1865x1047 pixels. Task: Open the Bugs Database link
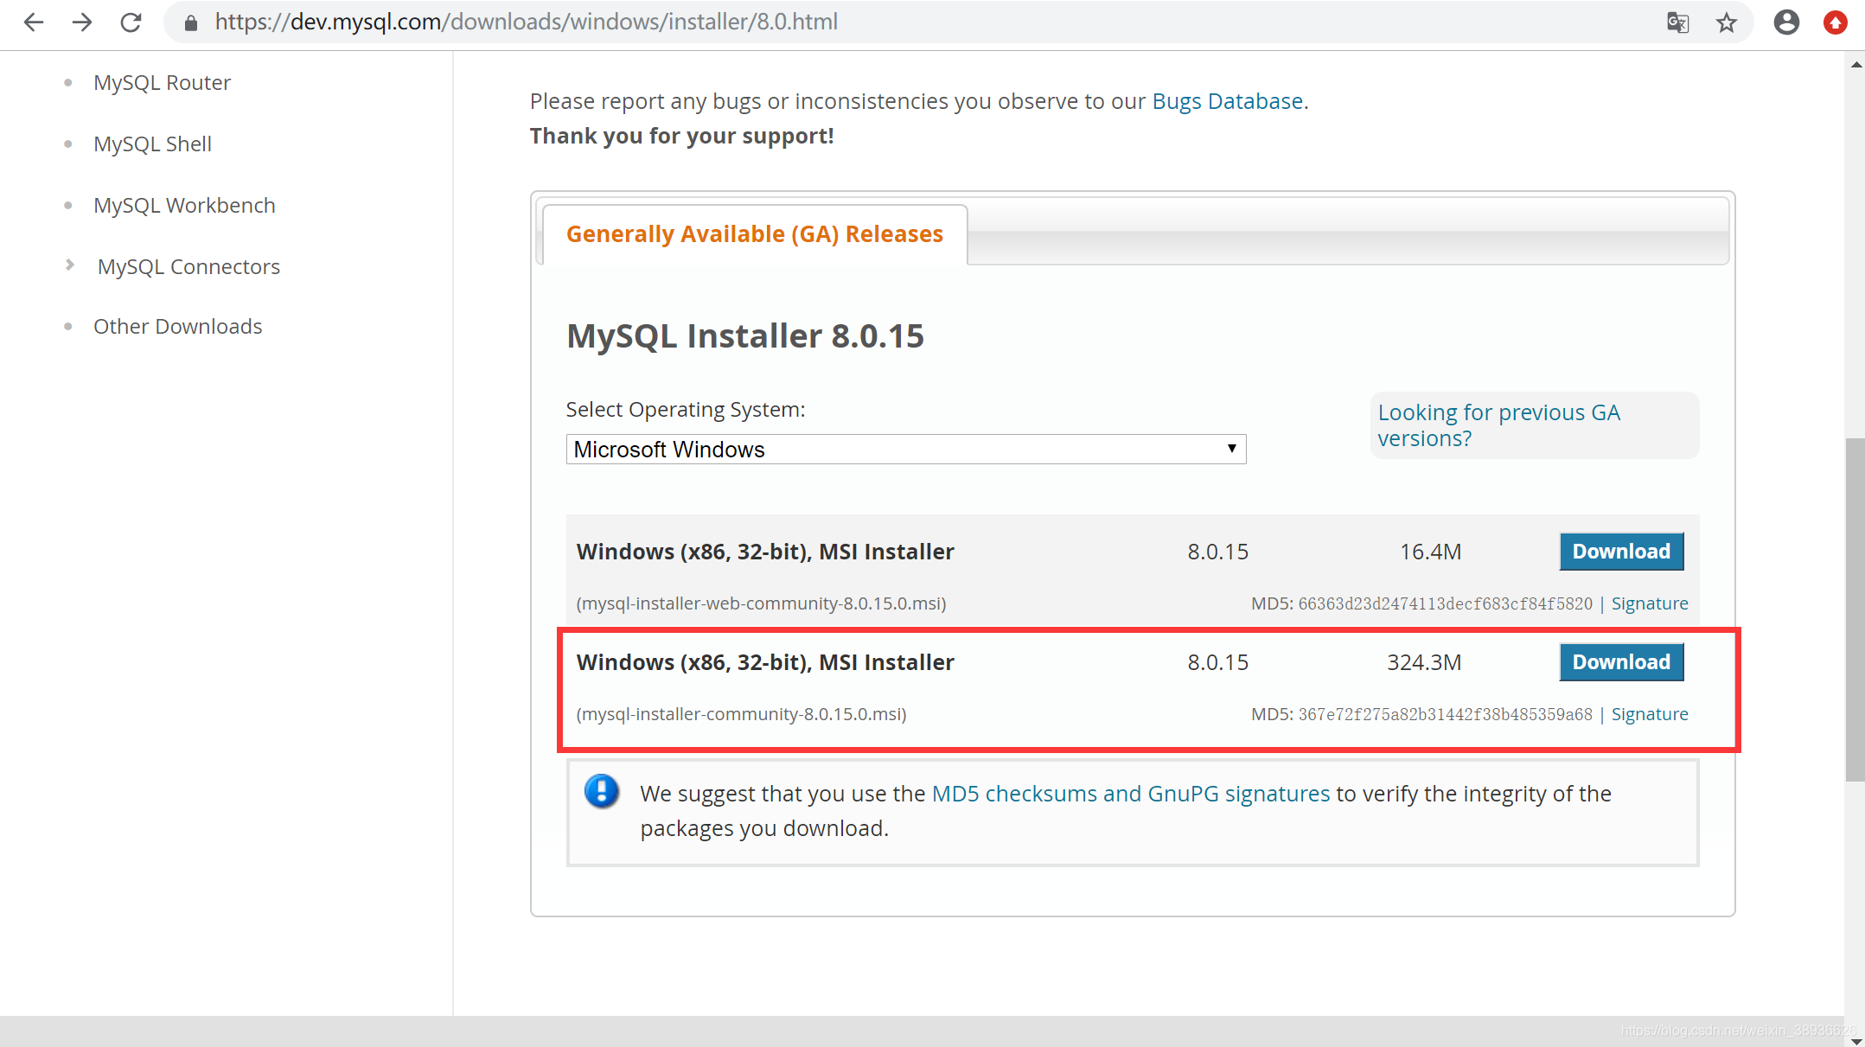tap(1227, 102)
